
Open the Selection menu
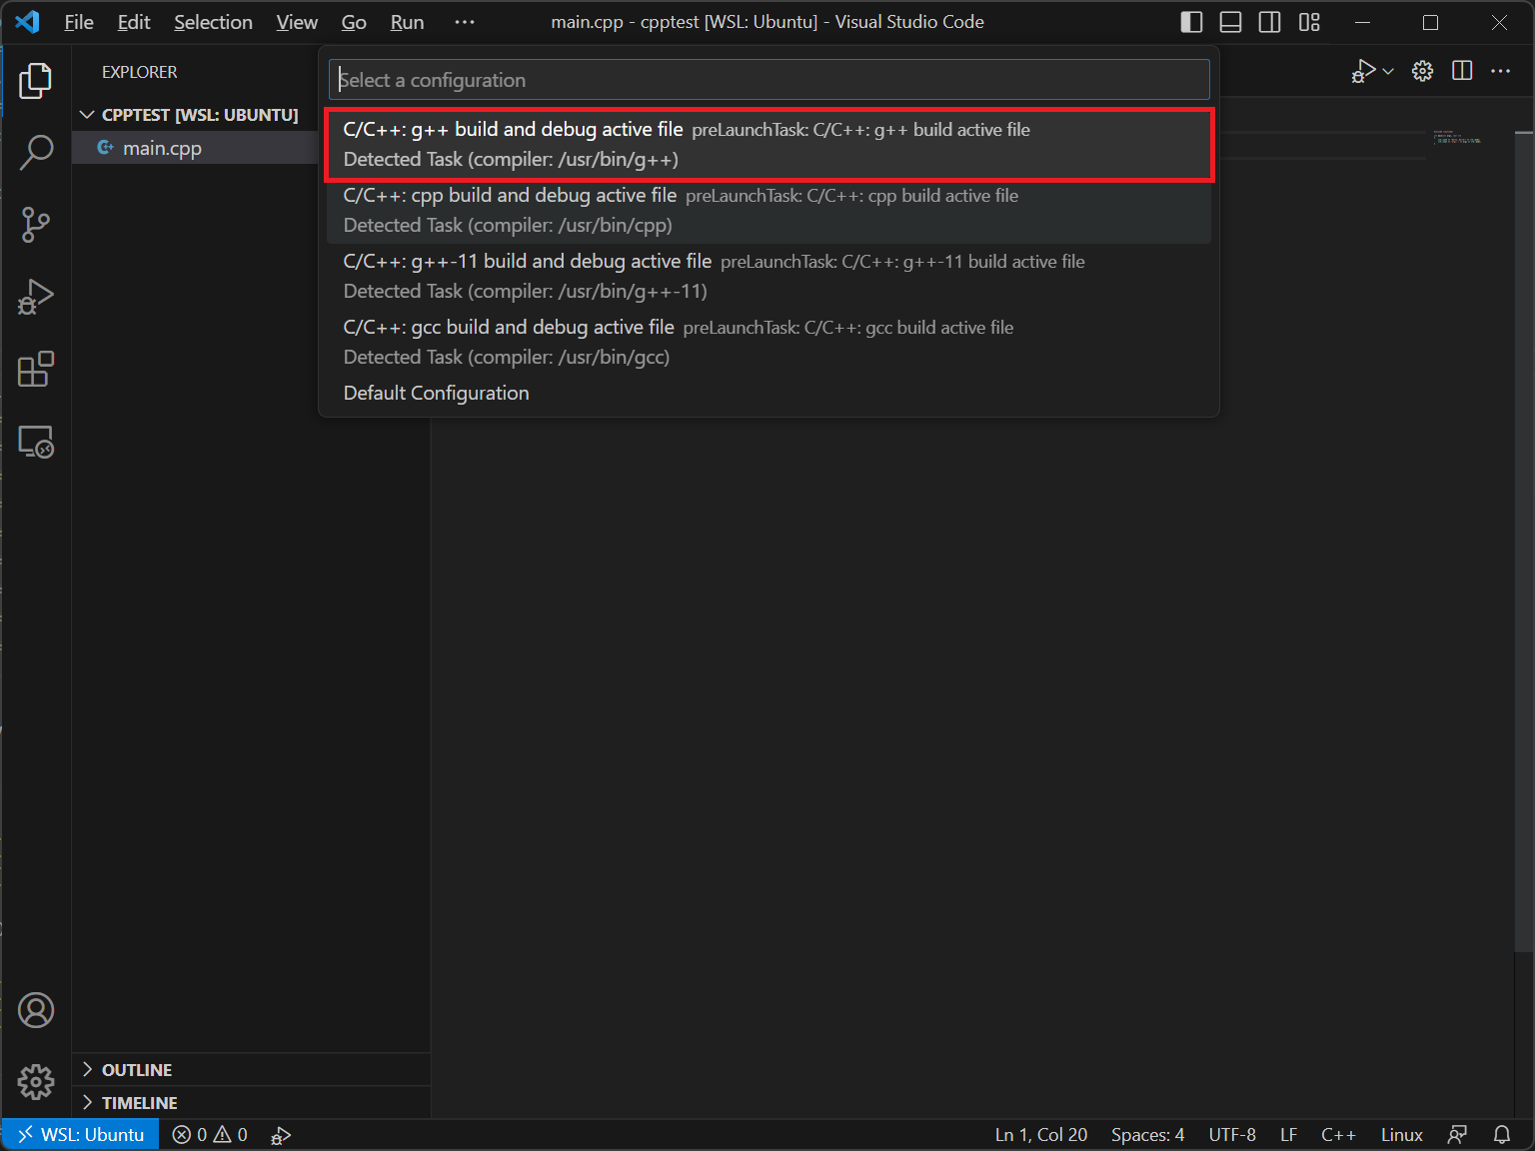213,22
